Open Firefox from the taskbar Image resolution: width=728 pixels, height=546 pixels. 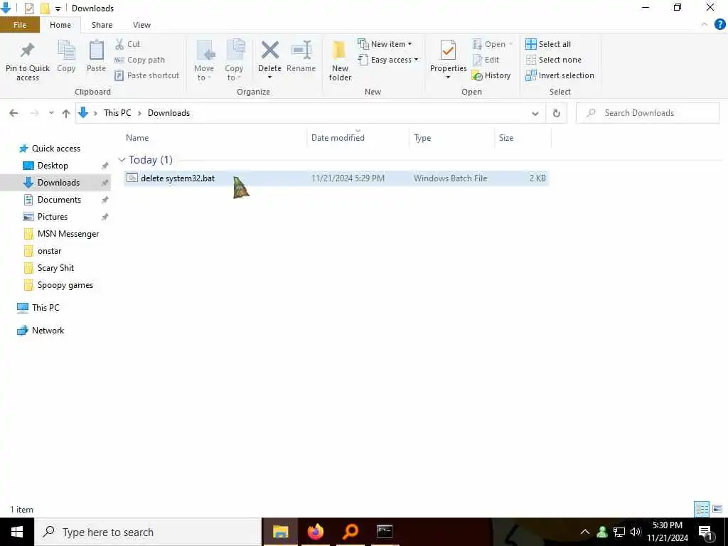coord(315,532)
